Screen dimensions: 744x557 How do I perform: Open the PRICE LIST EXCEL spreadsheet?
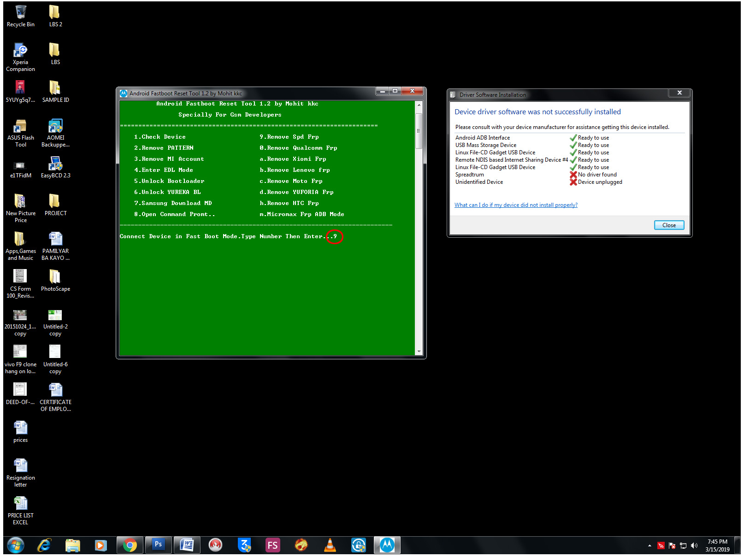click(21, 510)
